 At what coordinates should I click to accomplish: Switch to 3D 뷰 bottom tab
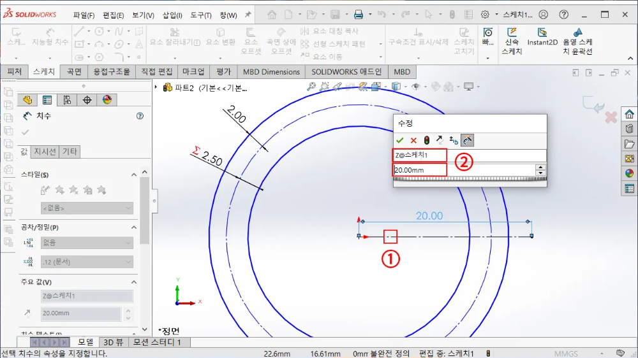tap(113, 342)
